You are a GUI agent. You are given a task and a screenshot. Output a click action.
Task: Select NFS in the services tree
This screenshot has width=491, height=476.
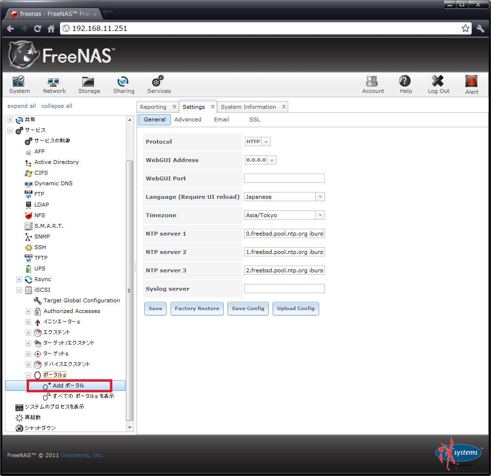point(39,215)
